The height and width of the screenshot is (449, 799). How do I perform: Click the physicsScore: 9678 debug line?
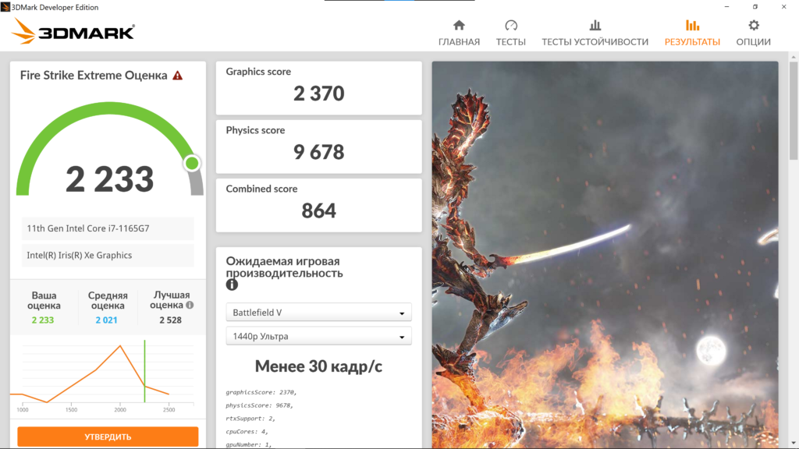pyautogui.click(x=259, y=405)
